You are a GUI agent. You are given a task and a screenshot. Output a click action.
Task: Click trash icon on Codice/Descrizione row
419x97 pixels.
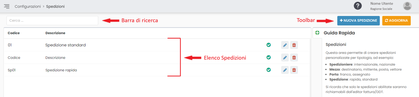294,58
